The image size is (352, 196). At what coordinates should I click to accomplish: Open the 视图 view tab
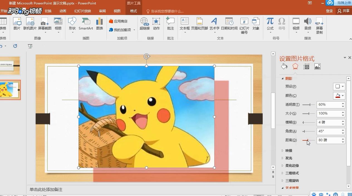tap(117, 11)
